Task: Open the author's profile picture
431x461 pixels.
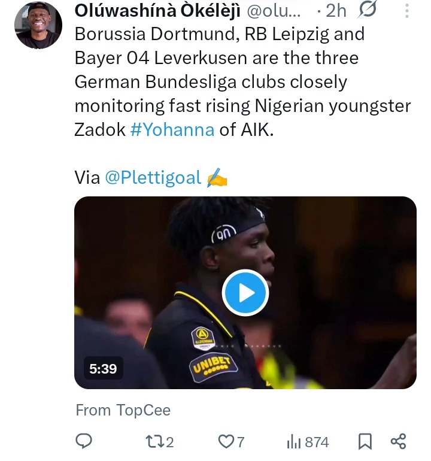Action: (x=38, y=25)
